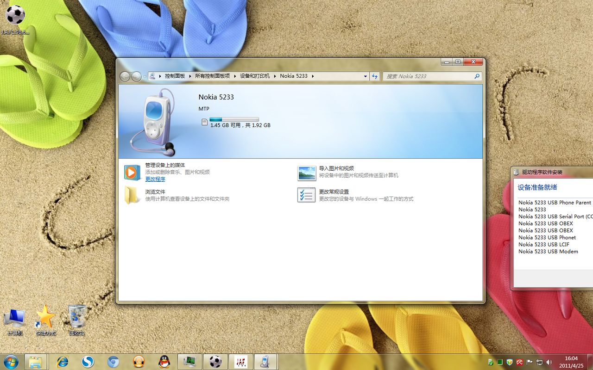Viewport: 593px width, 370px height.
Task: Select Nokia 5233 USB Phone Parent entry
Action: coord(555,203)
